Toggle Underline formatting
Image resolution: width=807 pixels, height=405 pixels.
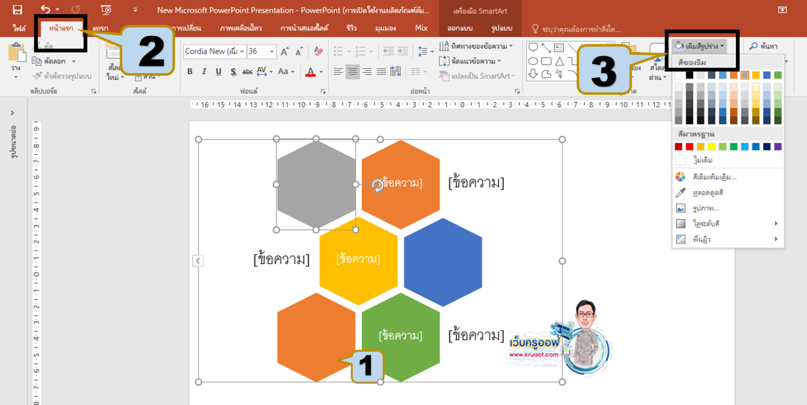218,71
